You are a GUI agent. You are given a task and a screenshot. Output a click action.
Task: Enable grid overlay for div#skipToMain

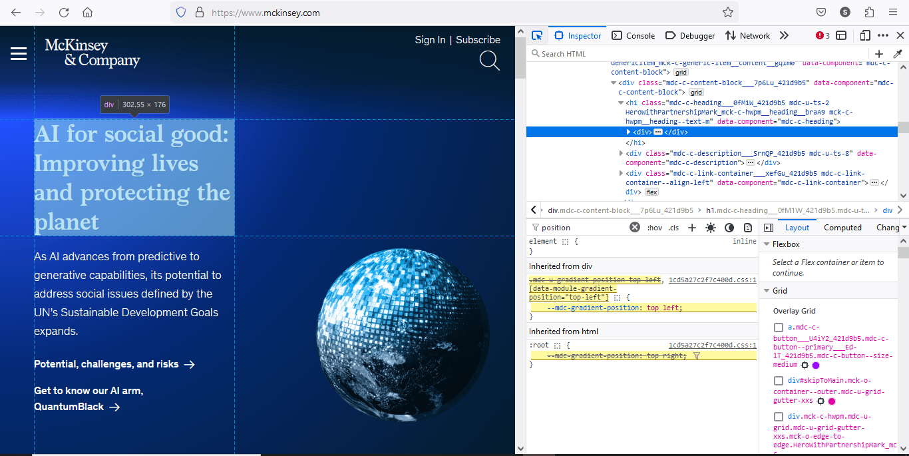click(779, 381)
